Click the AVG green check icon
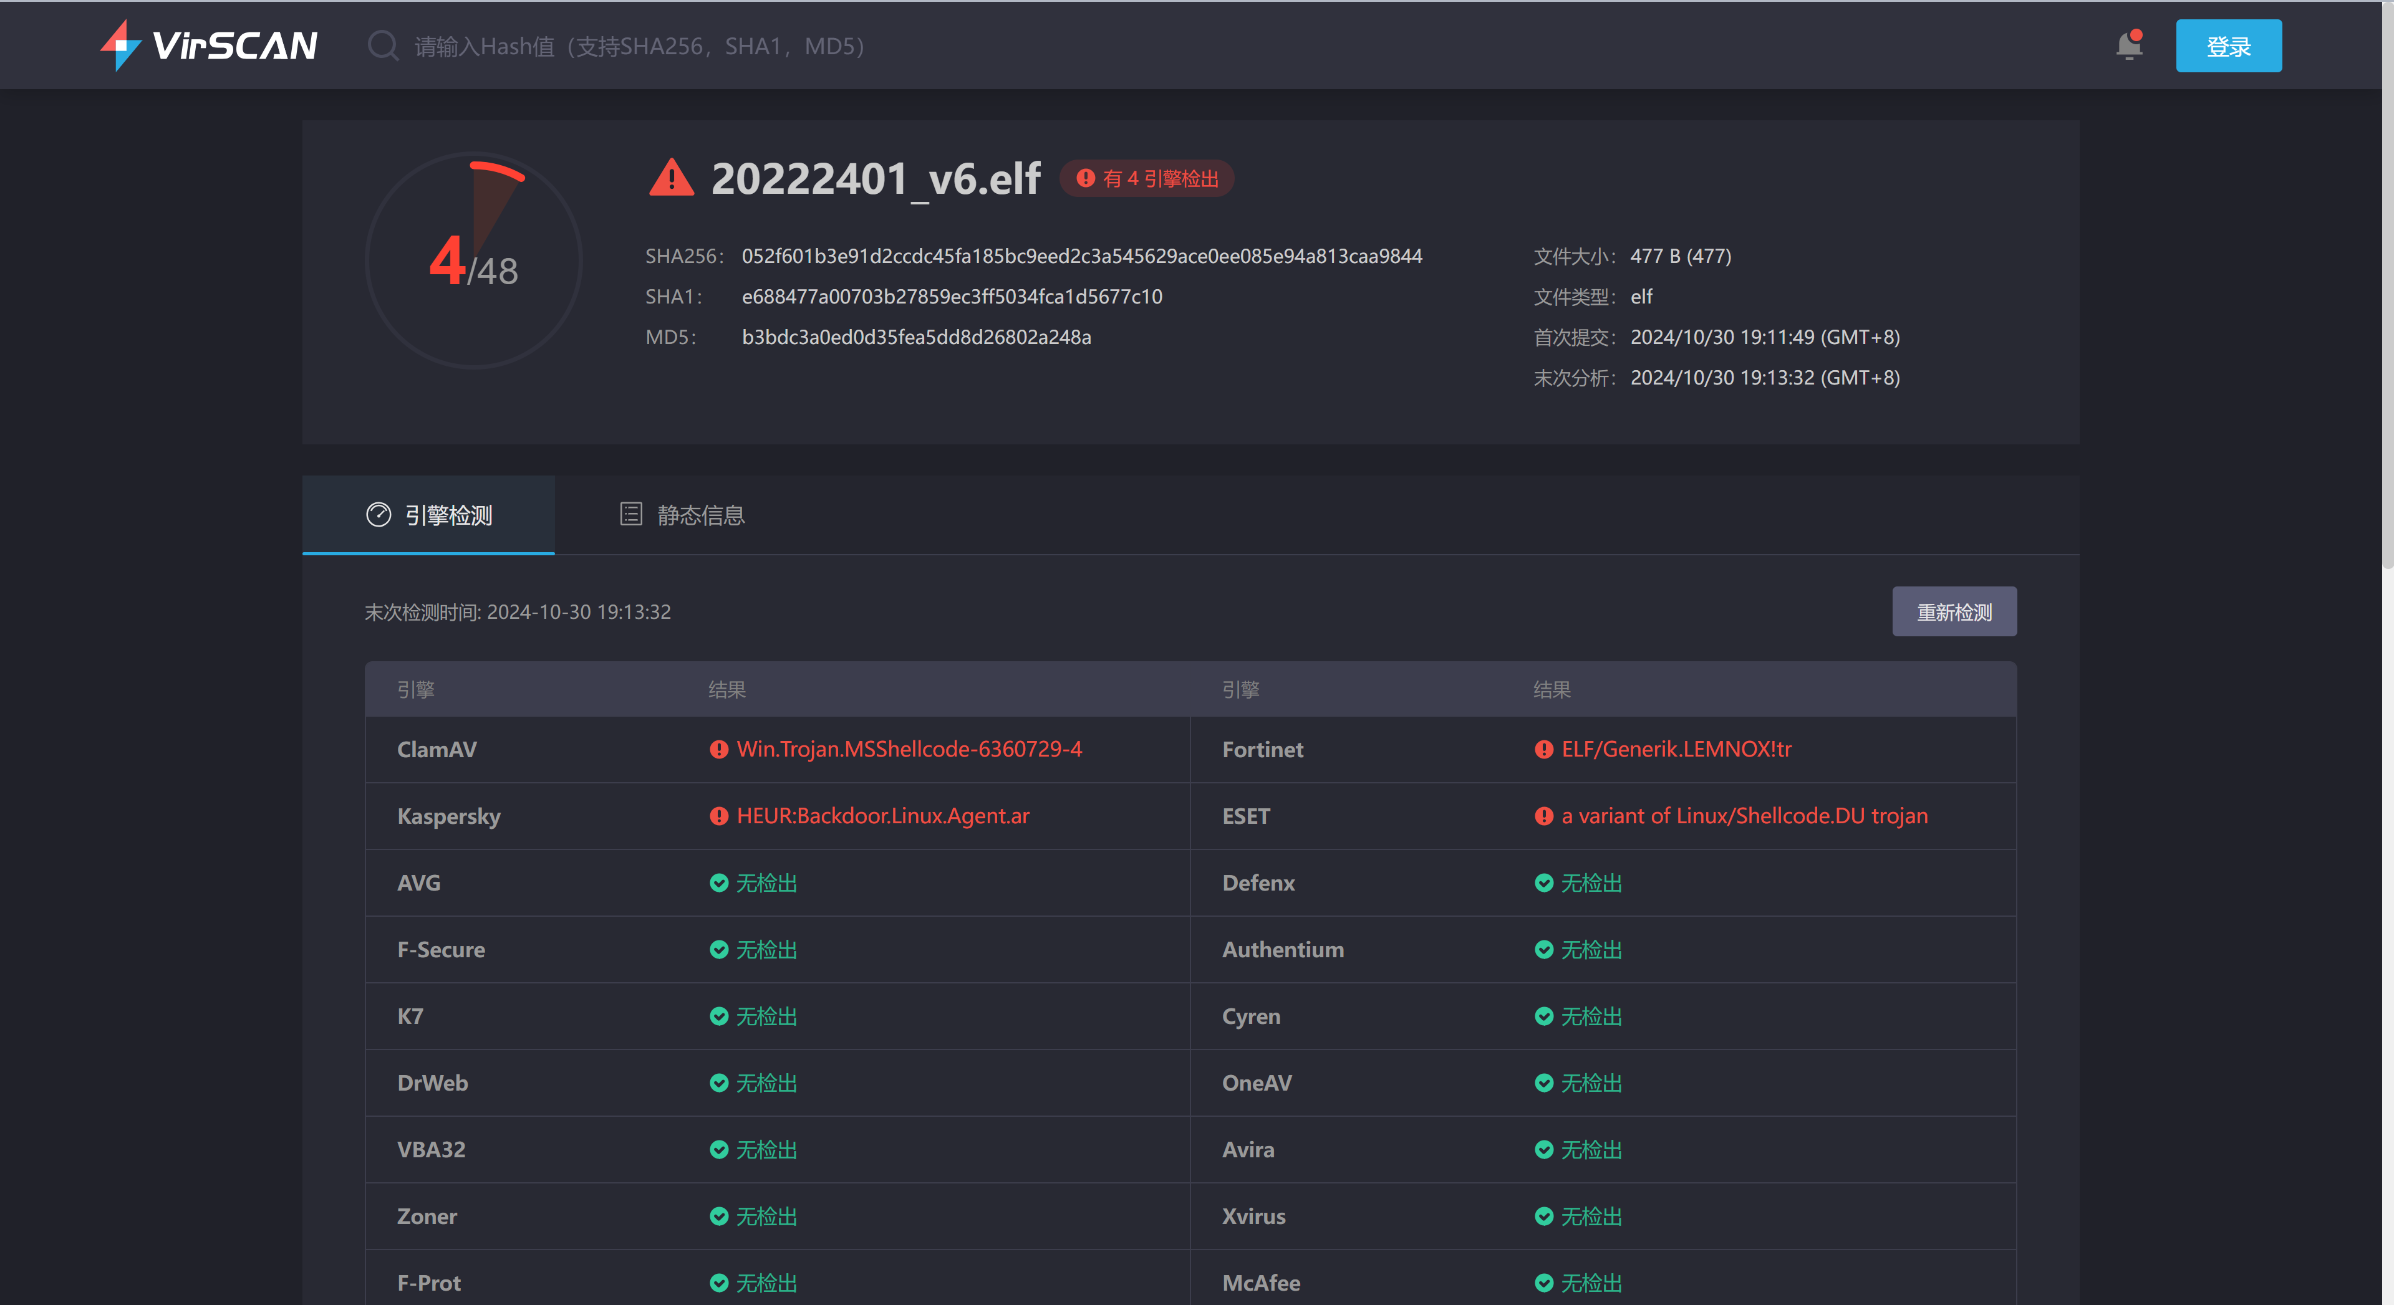Viewport: 2394px width, 1305px height. click(x=718, y=883)
